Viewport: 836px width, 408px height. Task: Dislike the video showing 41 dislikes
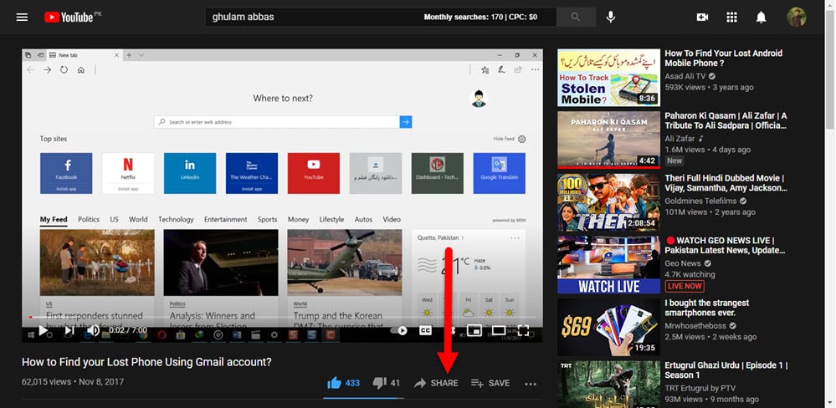tap(387, 383)
